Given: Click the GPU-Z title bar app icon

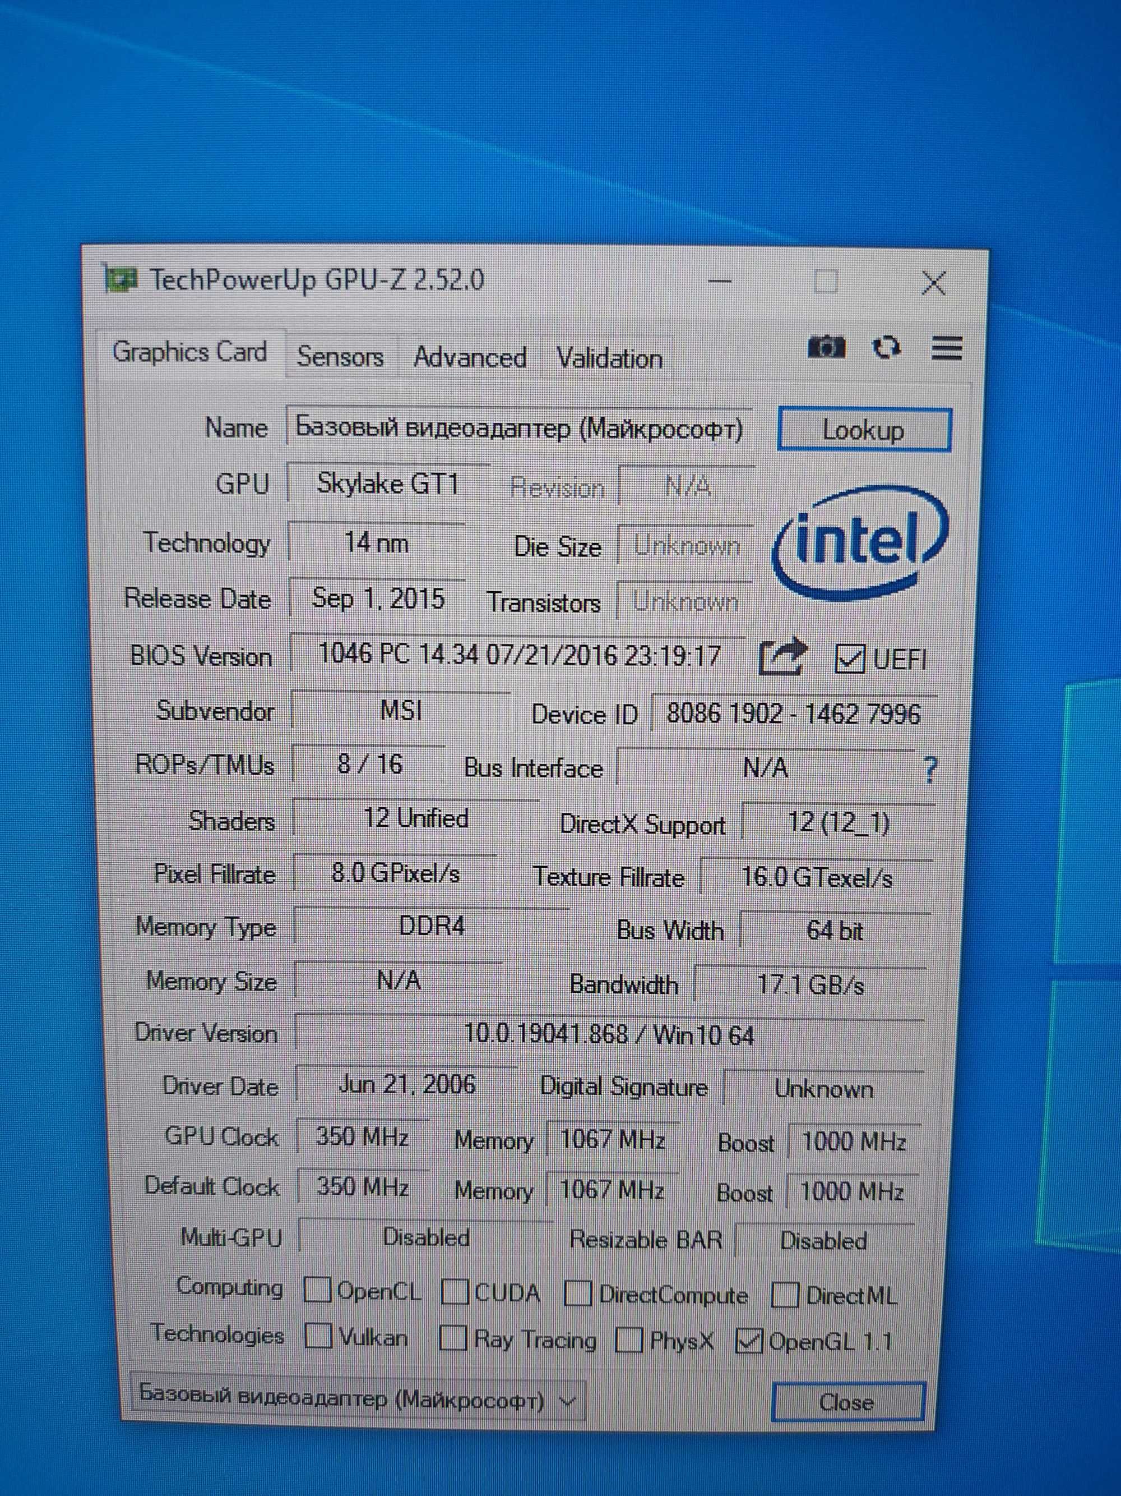Looking at the screenshot, I should [x=121, y=279].
